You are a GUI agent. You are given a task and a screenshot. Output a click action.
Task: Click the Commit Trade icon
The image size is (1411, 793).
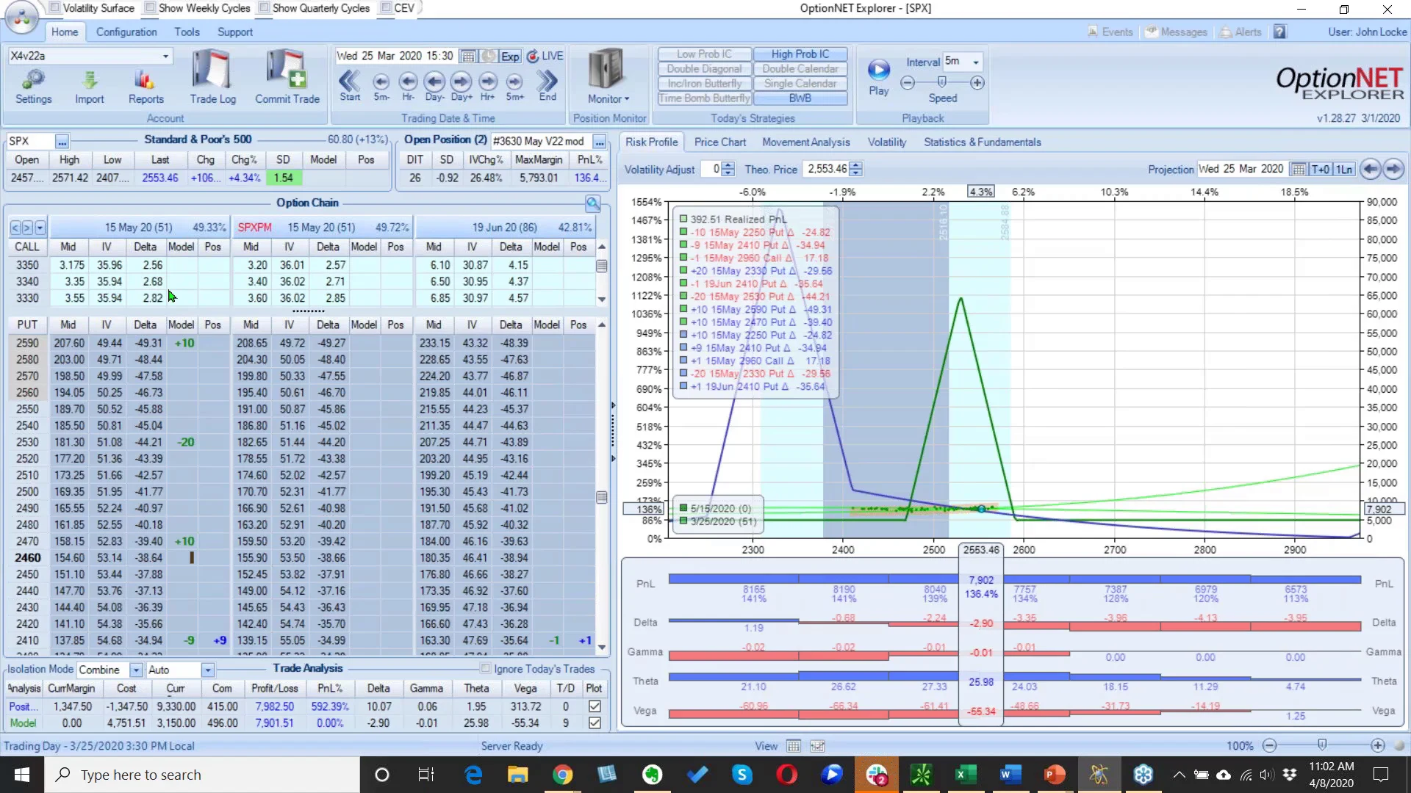coord(287,77)
